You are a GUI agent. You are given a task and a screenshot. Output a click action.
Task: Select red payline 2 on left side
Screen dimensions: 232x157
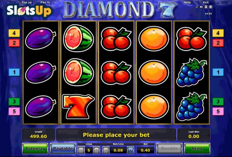click(14, 43)
